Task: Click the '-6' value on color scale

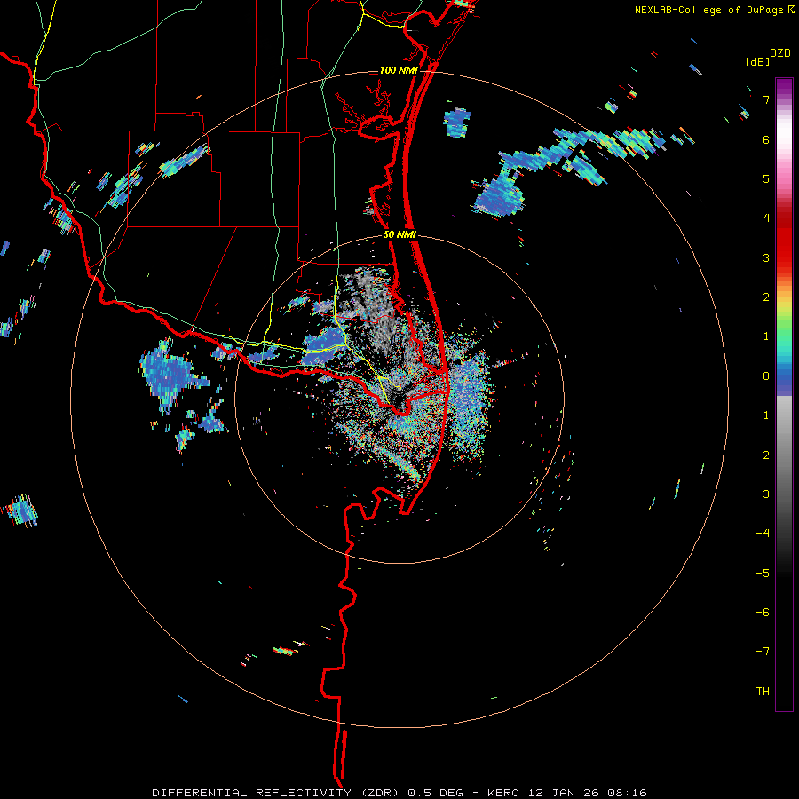Action: click(x=763, y=613)
